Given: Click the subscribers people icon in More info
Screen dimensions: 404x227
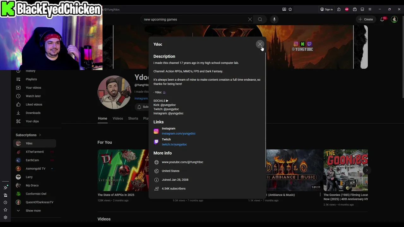Looking at the screenshot, I should coord(156,189).
